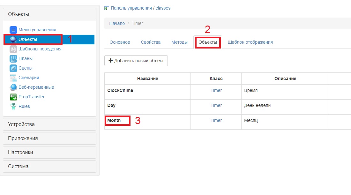Image resolution: width=351 pixels, height=195 pixels.
Task: Click Добавить новый объект button
Action: [136, 61]
